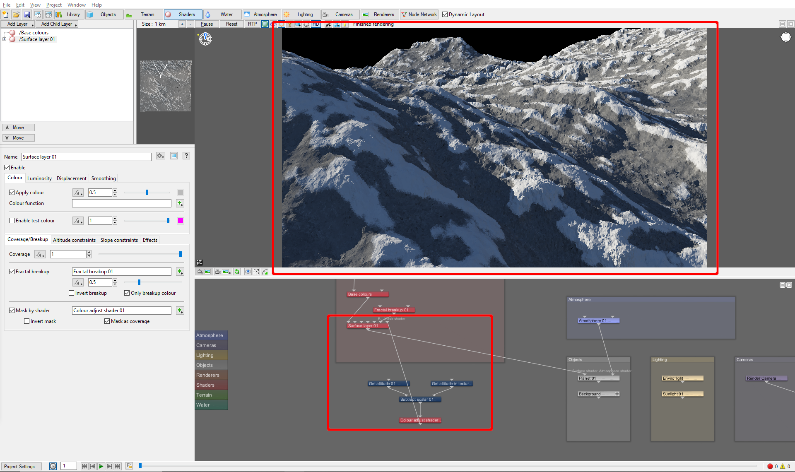Open the Add Child Layer dropdown
795x472 pixels.
pos(57,24)
